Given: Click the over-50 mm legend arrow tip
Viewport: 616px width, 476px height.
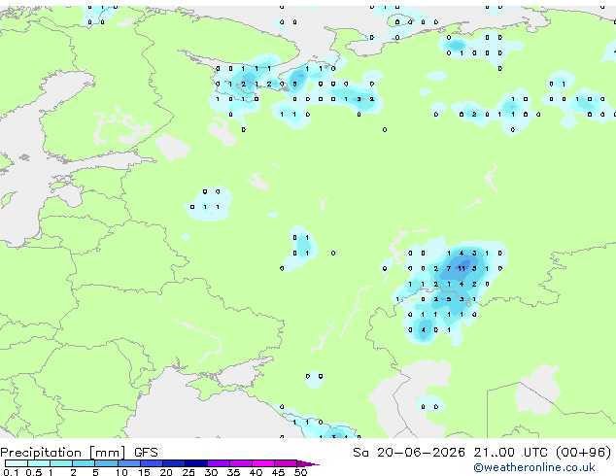Looking at the screenshot, I should (308, 463).
